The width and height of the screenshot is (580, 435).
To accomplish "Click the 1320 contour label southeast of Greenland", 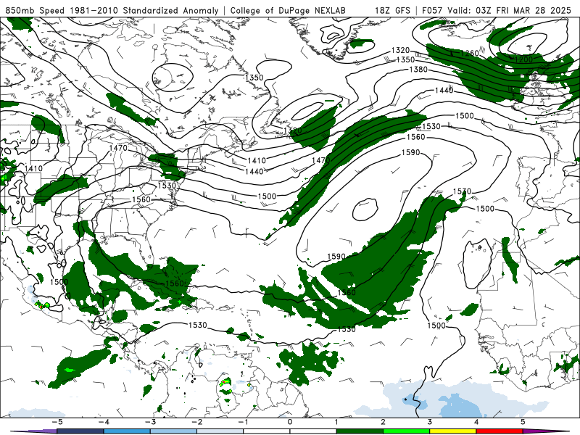I will point(401,50).
